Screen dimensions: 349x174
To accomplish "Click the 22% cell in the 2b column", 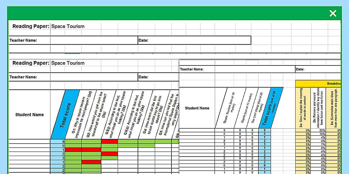I will pos(318,130).
